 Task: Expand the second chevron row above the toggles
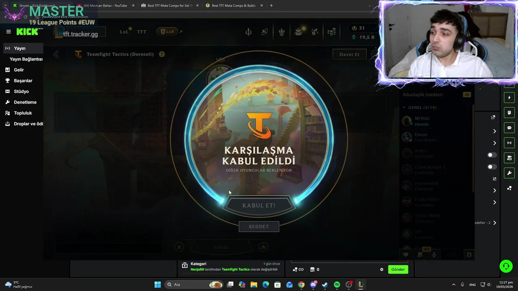click(x=494, y=143)
